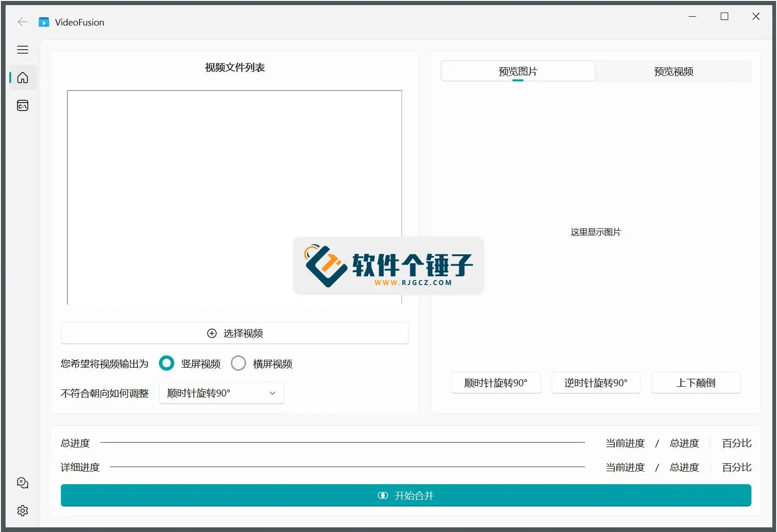Click the 这里显示图片 preview placeholder
This screenshot has width=777, height=532.
point(596,232)
